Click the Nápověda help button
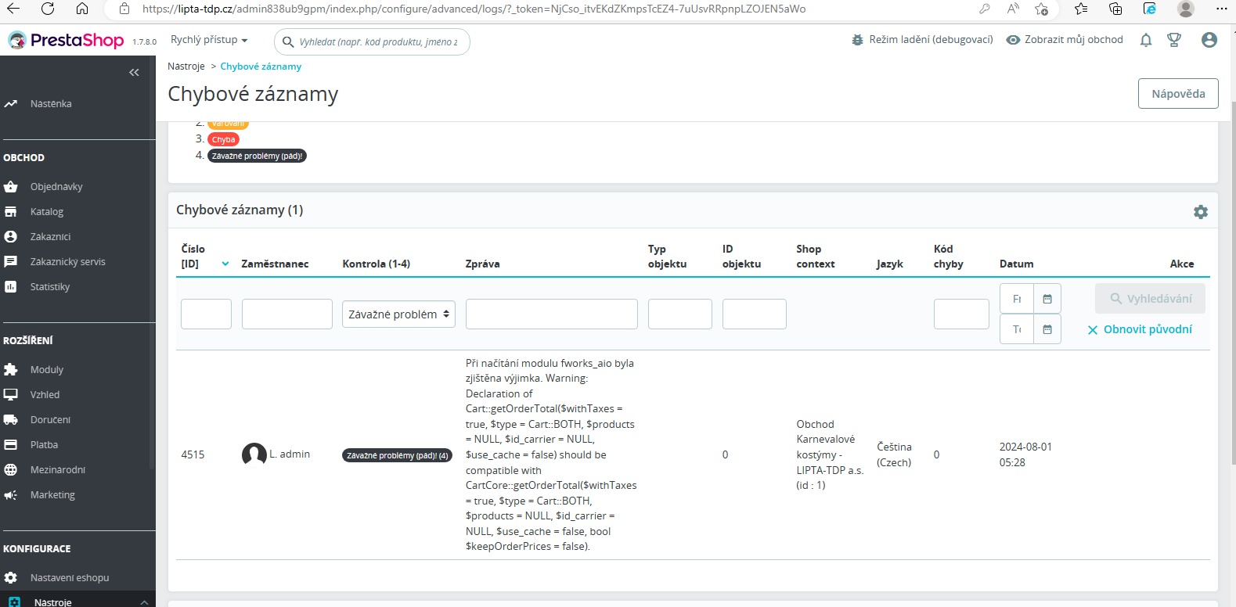The image size is (1236, 607). pyautogui.click(x=1178, y=94)
